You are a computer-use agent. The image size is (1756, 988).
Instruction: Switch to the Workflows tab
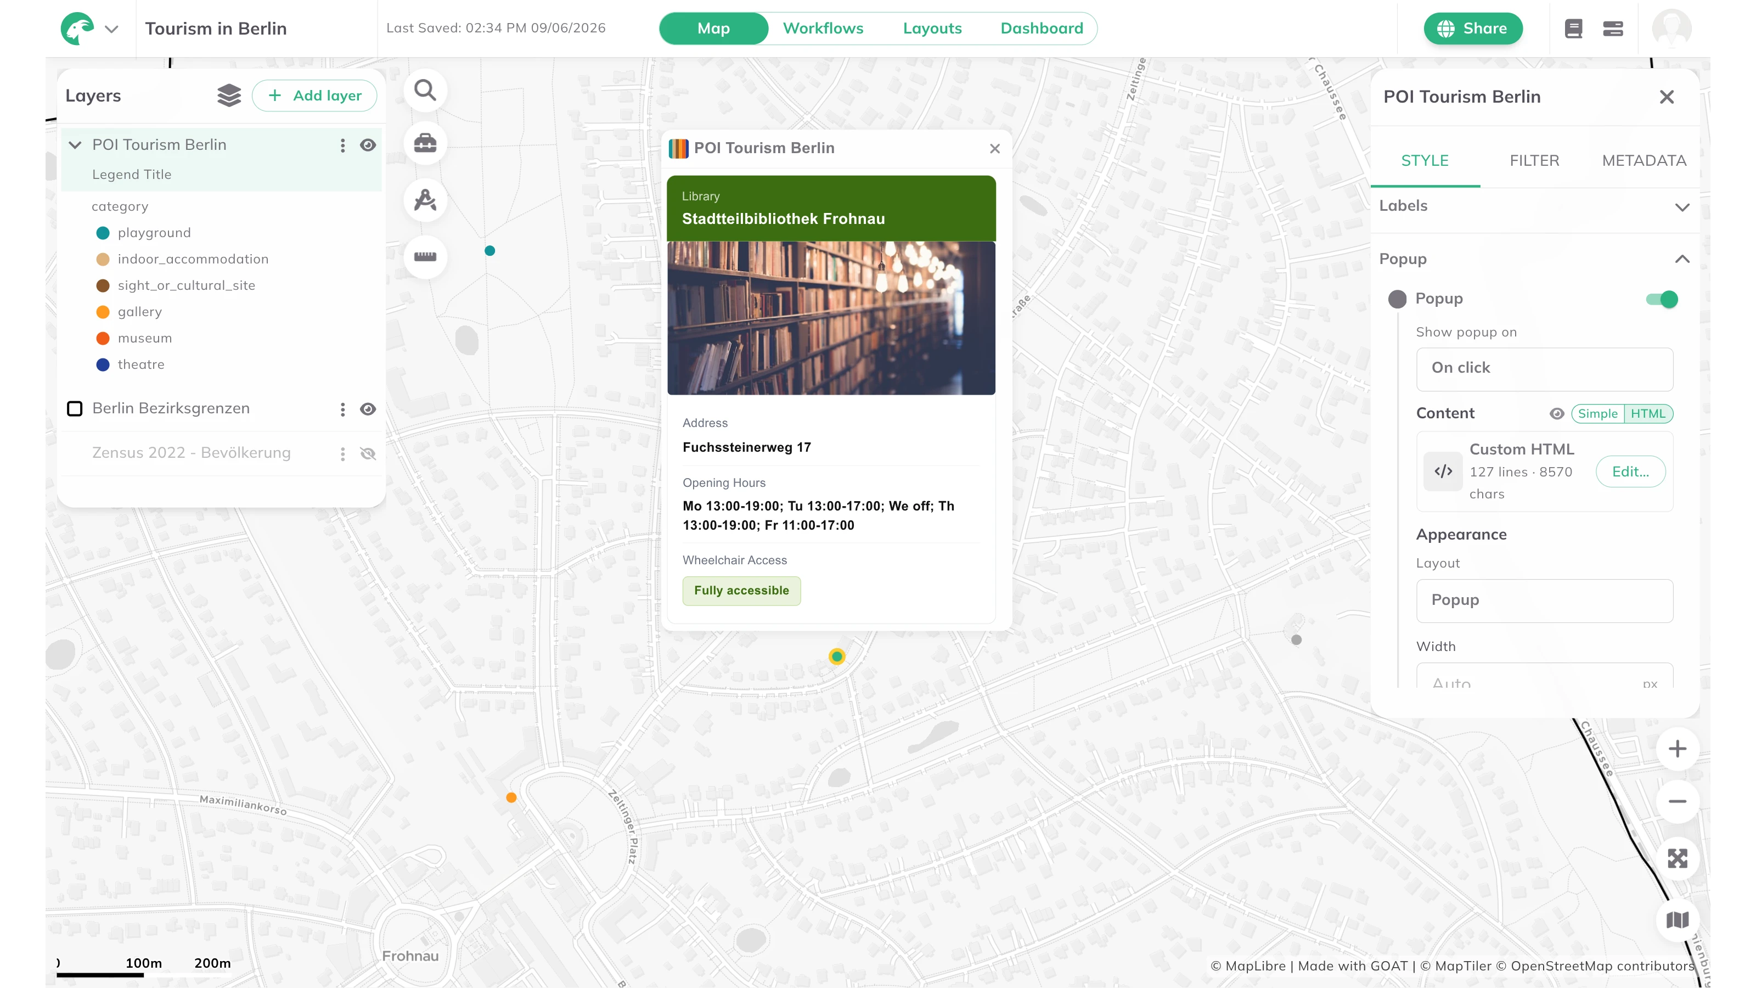coord(823,29)
